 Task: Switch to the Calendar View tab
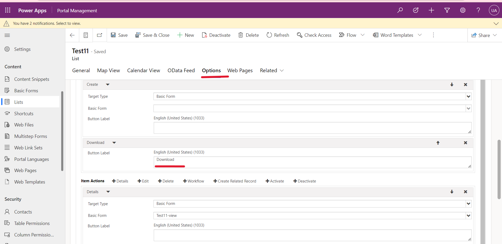tap(144, 71)
